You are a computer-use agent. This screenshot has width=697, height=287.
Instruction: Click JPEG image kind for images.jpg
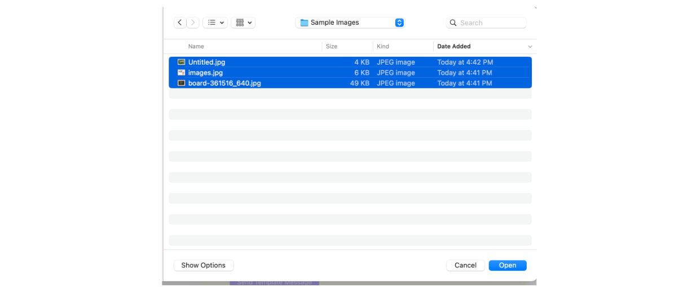(x=396, y=73)
